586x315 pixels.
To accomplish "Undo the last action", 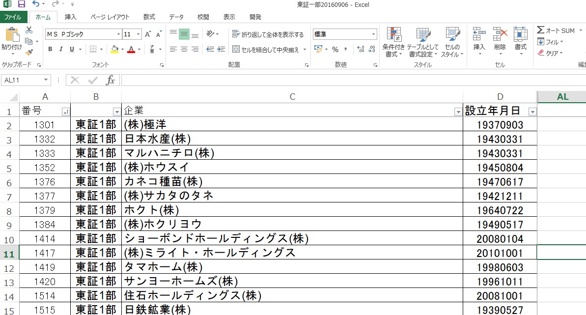I will coord(36,4).
